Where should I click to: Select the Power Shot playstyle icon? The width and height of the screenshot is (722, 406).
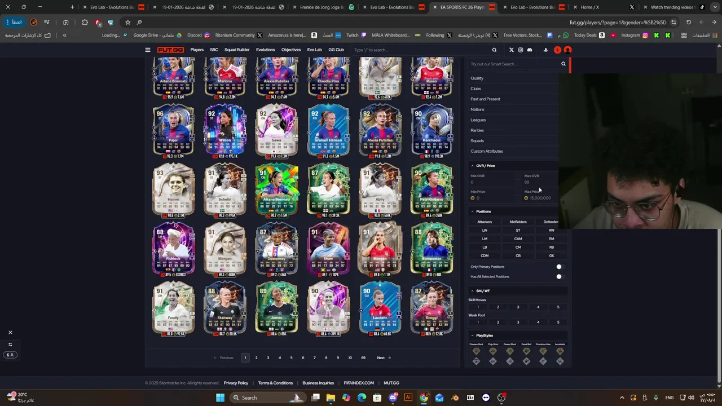(x=510, y=351)
